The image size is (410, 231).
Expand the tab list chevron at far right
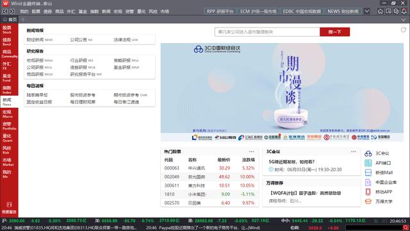coord(404,20)
